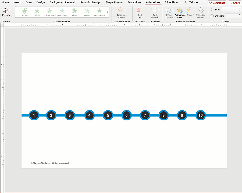242x193 pixels.
Task: Apply the Appear entrance effect
Action: (x=25, y=12)
